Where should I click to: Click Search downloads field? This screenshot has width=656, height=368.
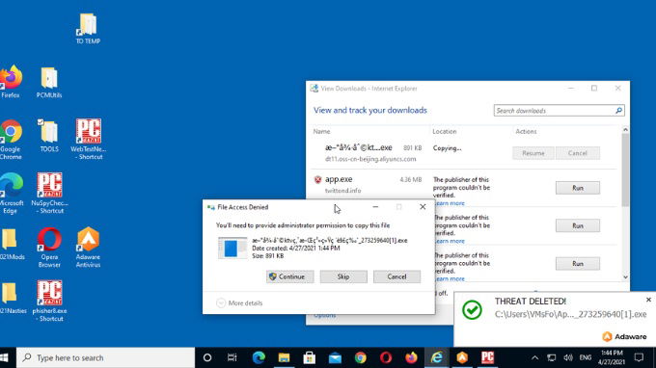coord(554,110)
